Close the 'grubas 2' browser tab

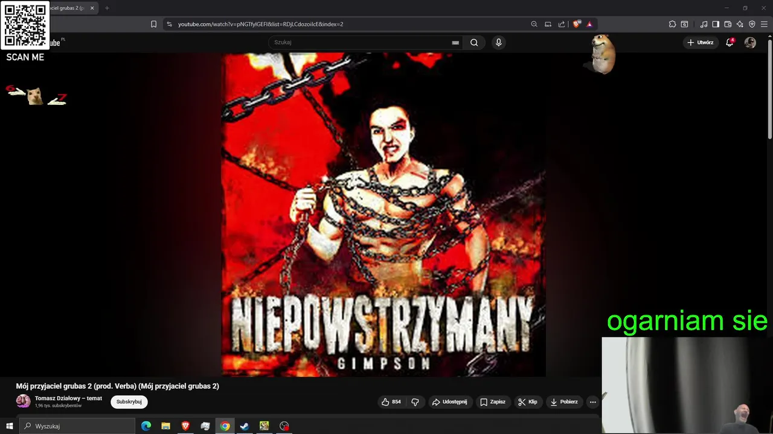coord(92,8)
